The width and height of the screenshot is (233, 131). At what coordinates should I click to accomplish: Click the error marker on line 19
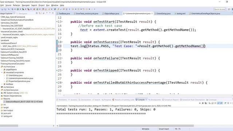point(57,46)
